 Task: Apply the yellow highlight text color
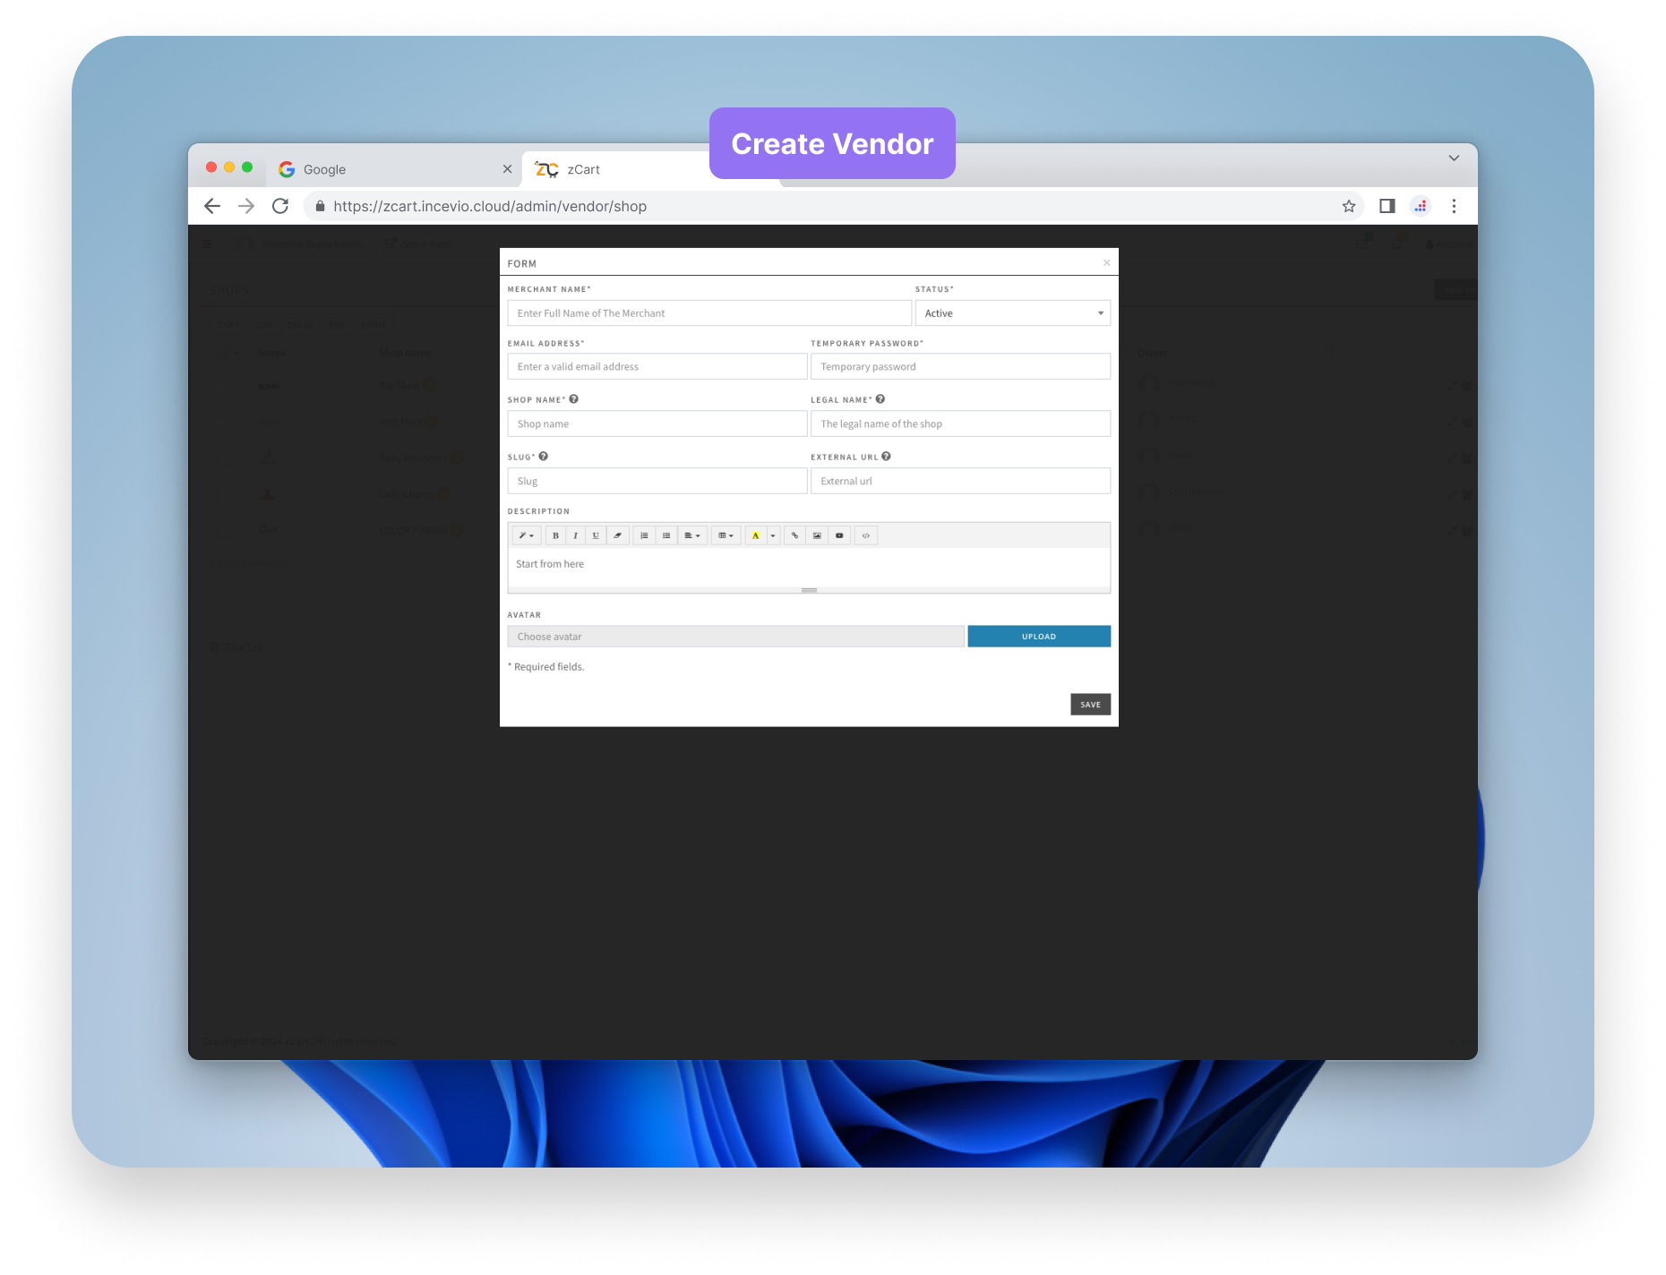(755, 535)
